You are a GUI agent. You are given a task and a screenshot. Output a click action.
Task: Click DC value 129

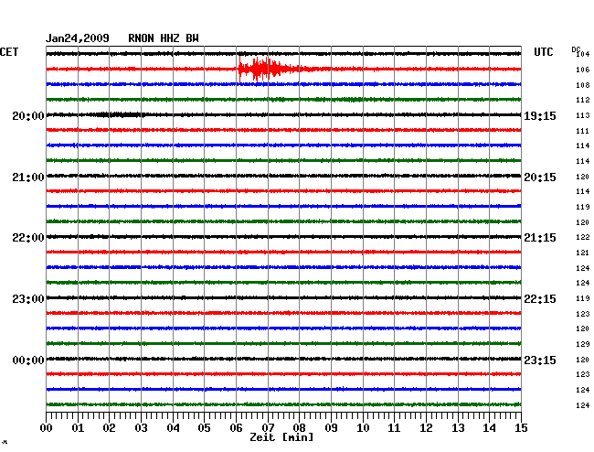click(x=583, y=344)
